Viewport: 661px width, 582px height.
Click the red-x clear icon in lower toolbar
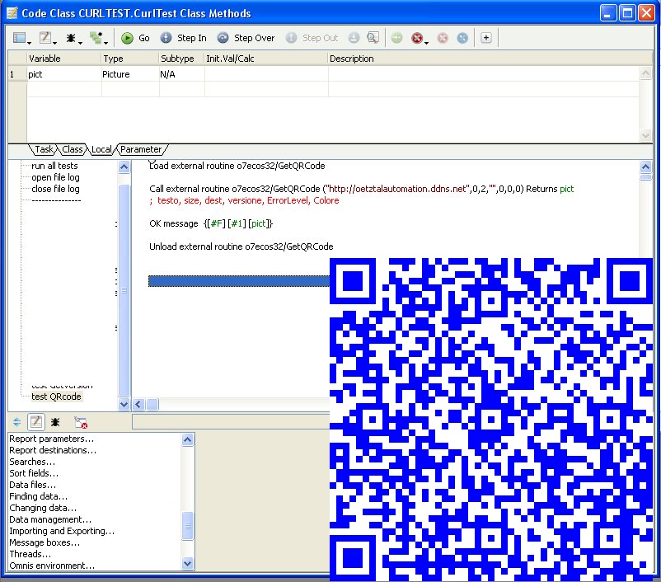pyautogui.click(x=81, y=422)
